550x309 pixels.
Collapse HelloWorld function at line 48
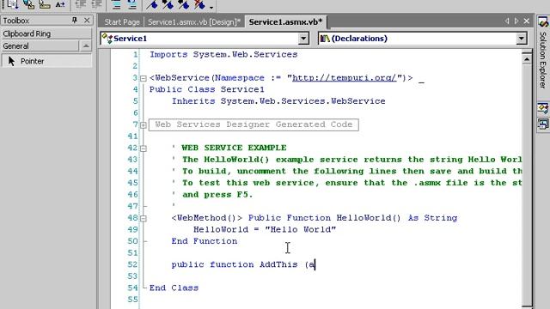(144, 218)
